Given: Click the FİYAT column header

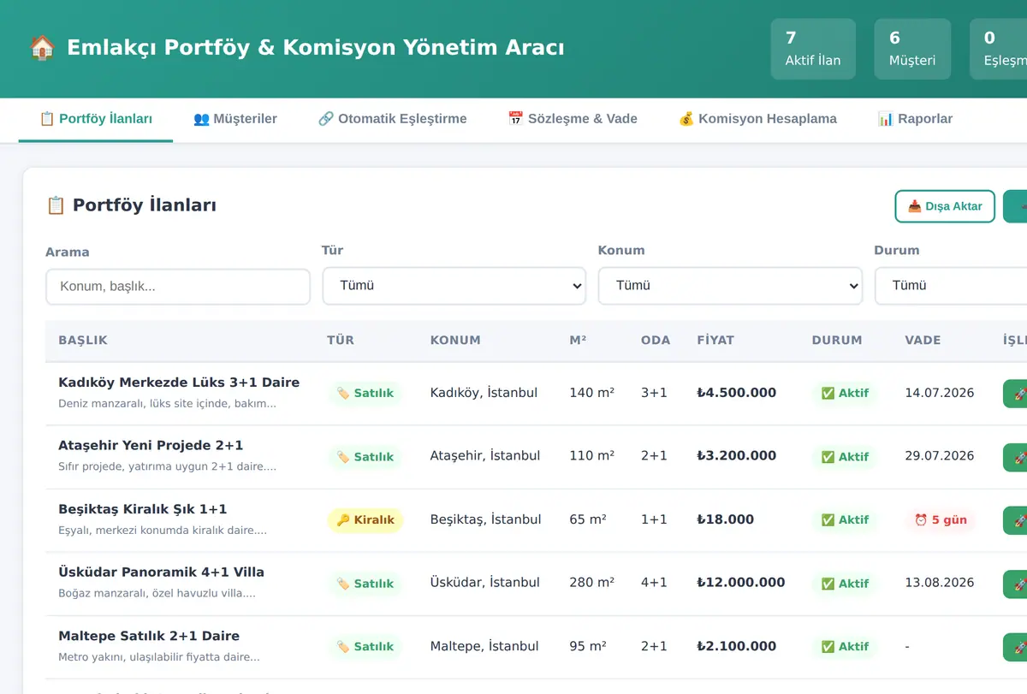Looking at the screenshot, I should pos(715,340).
